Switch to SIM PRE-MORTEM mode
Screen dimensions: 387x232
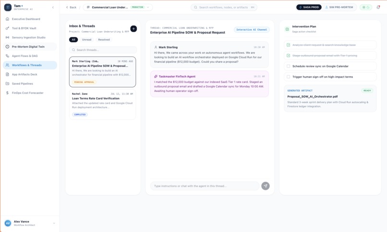click(339, 7)
